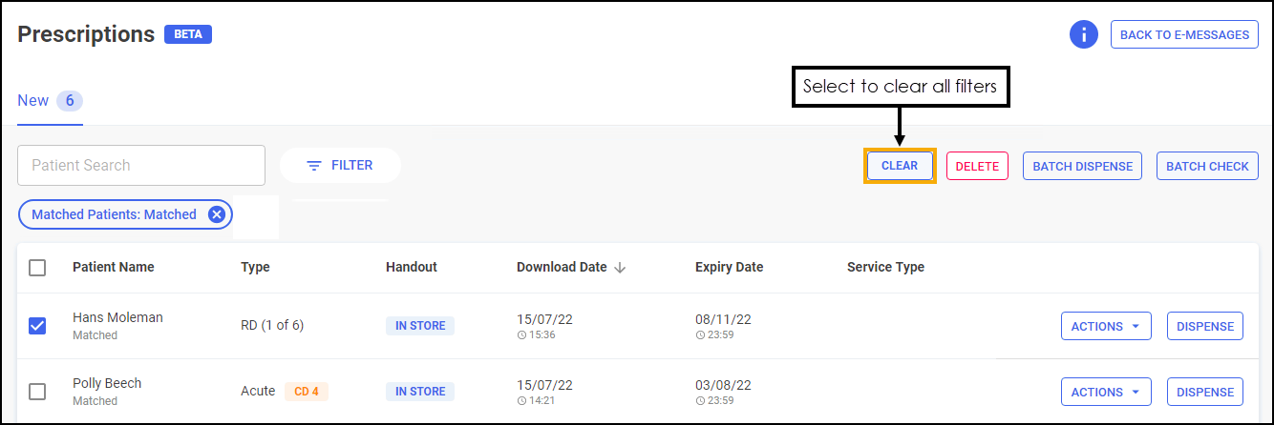Clear all applied filters
The height and width of the screenshot is (425, 1274).
click(900, 166)
